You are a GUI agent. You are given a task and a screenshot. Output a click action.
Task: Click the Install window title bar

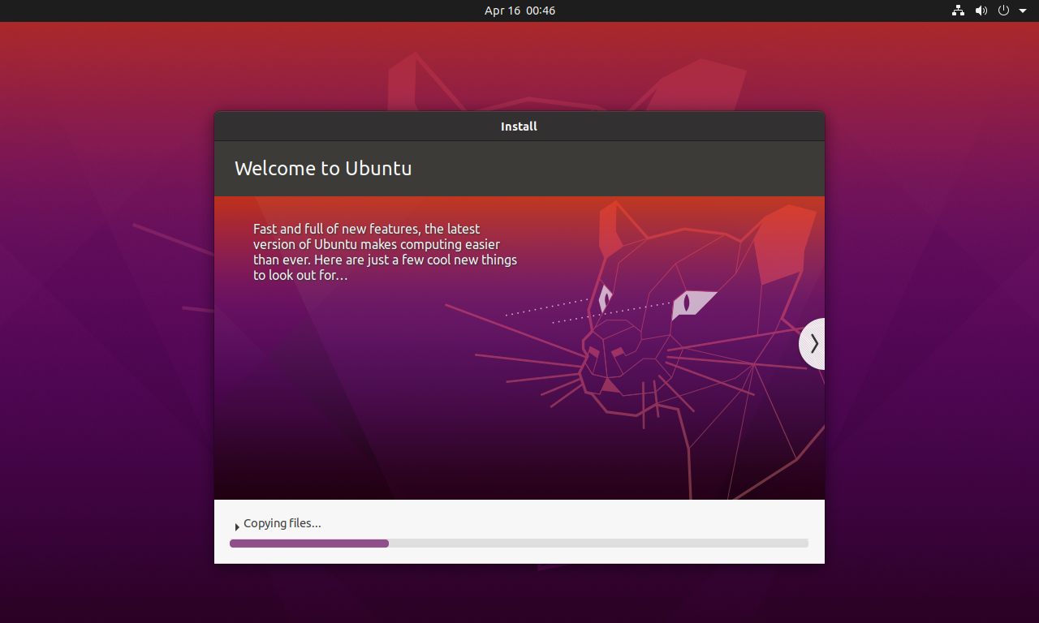(519, 127)
